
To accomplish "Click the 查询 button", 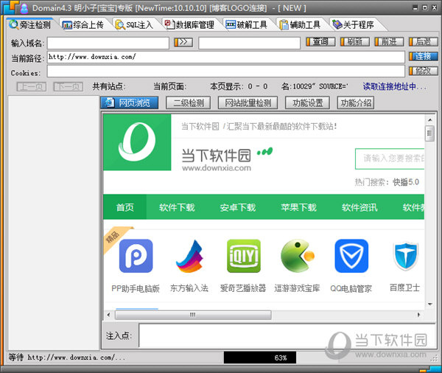I will [319, 42].
